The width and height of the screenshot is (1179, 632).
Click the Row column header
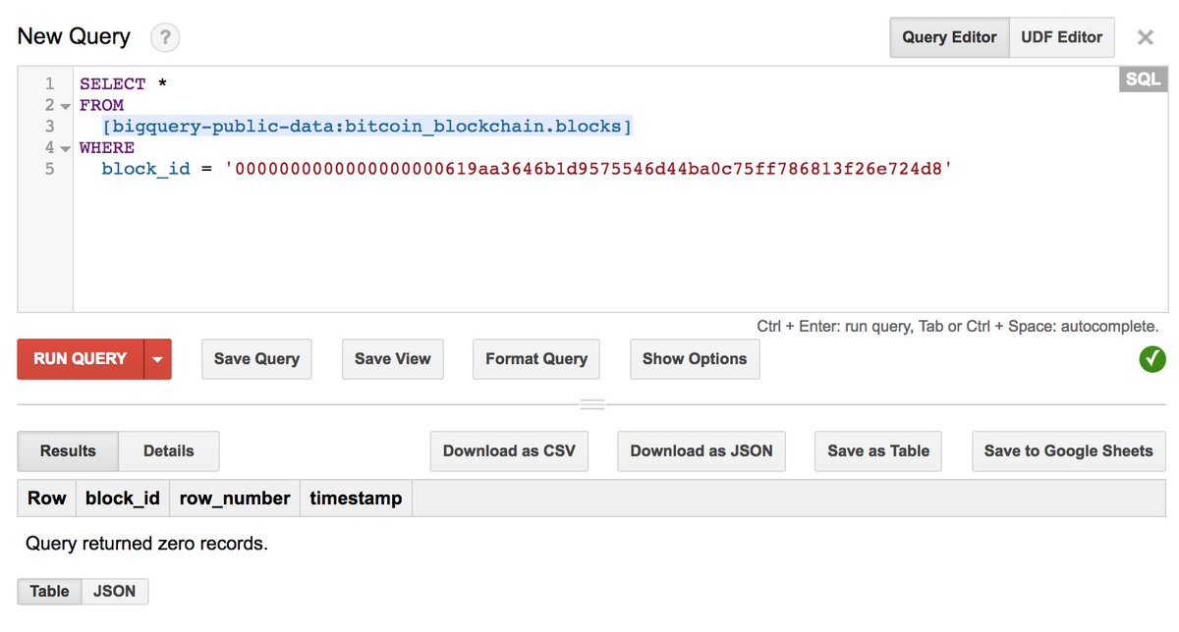click(46, 499)
